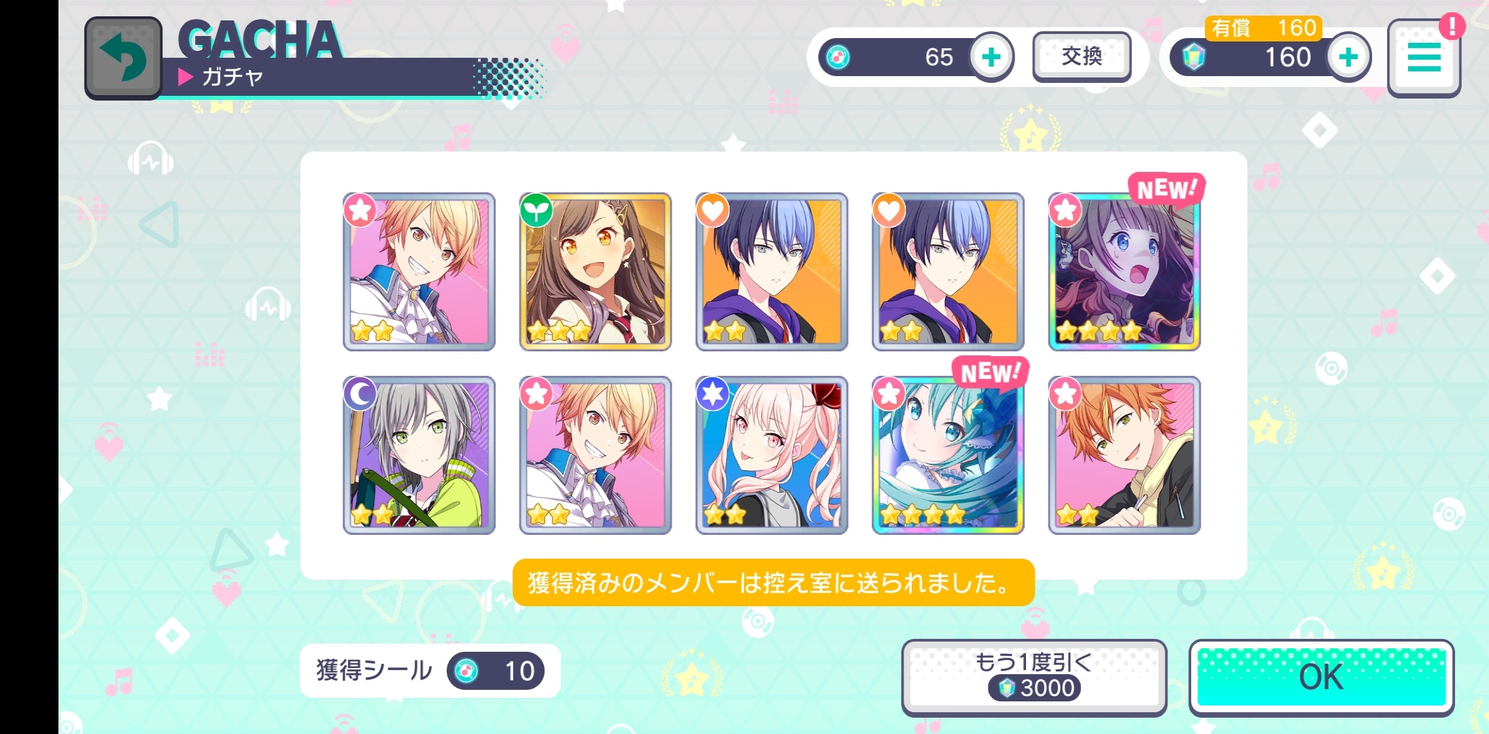Tap the crystal gem icon in currency bar
Screen dimensions: 1489x734
[x=1194, y=57]
